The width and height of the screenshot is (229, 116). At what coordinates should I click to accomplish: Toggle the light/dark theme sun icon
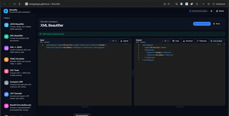click(x=211, y=11)
